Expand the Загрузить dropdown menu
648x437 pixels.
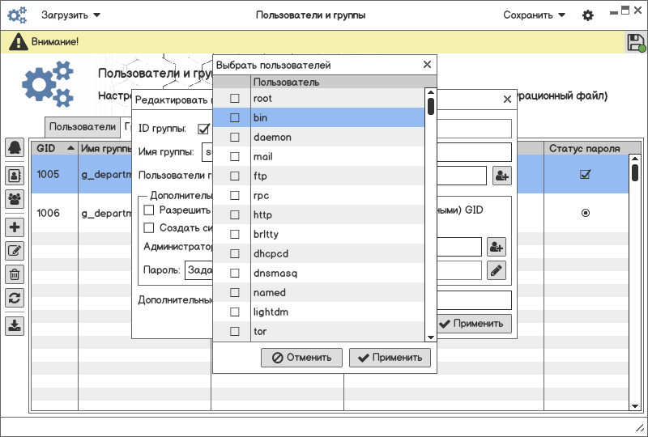71,15
